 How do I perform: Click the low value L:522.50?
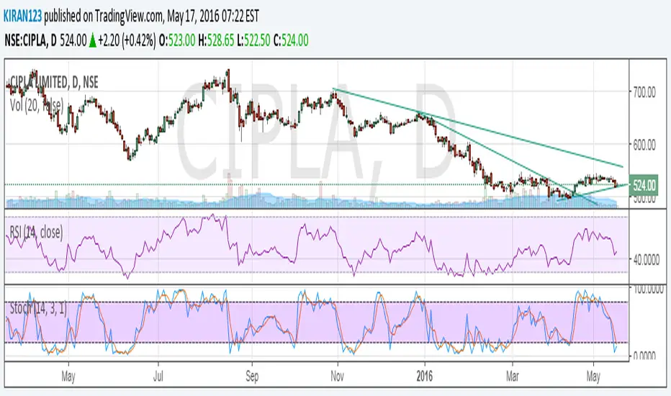click(x=253, y=40)
